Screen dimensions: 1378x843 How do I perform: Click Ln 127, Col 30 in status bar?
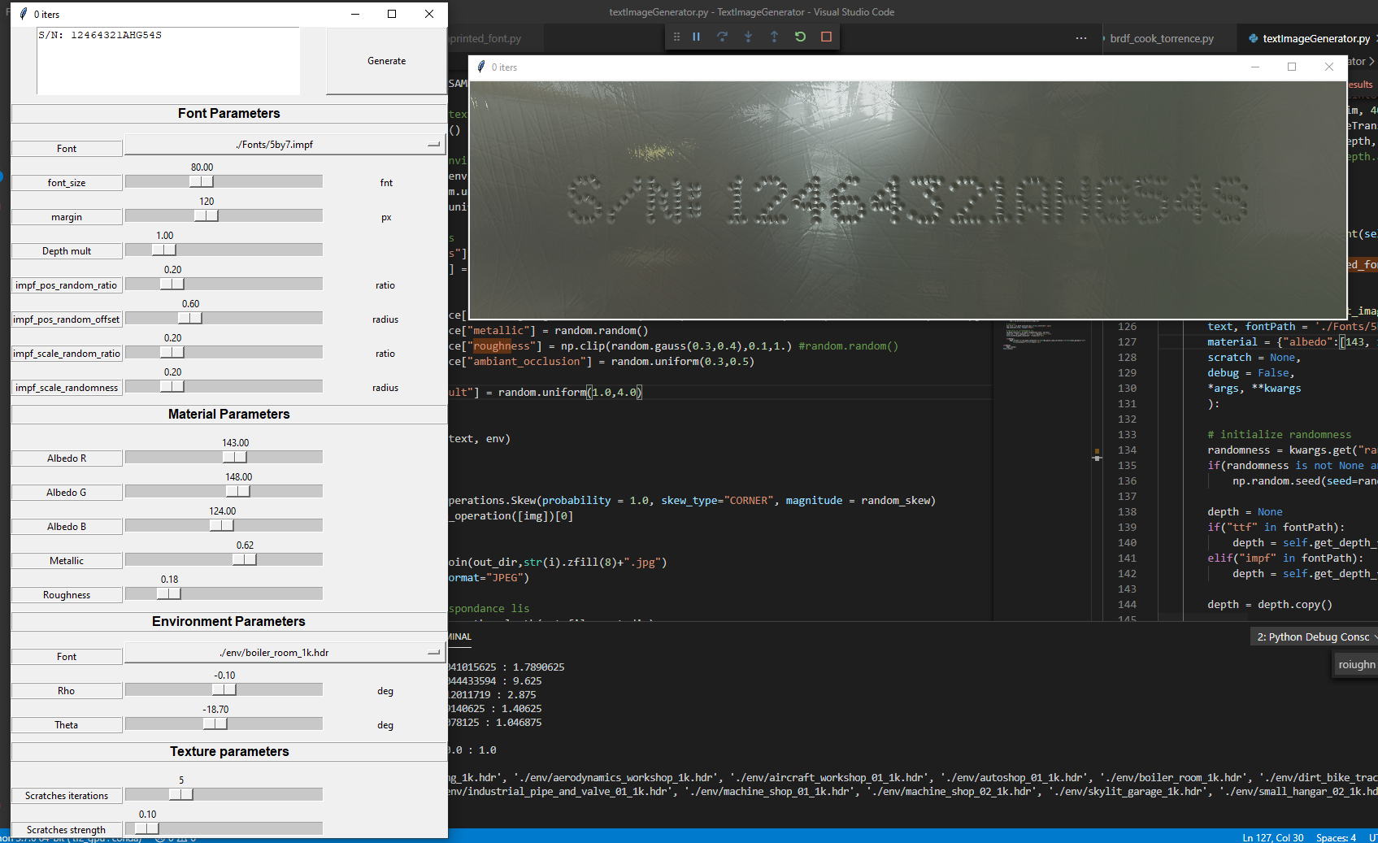point(1272,837)
